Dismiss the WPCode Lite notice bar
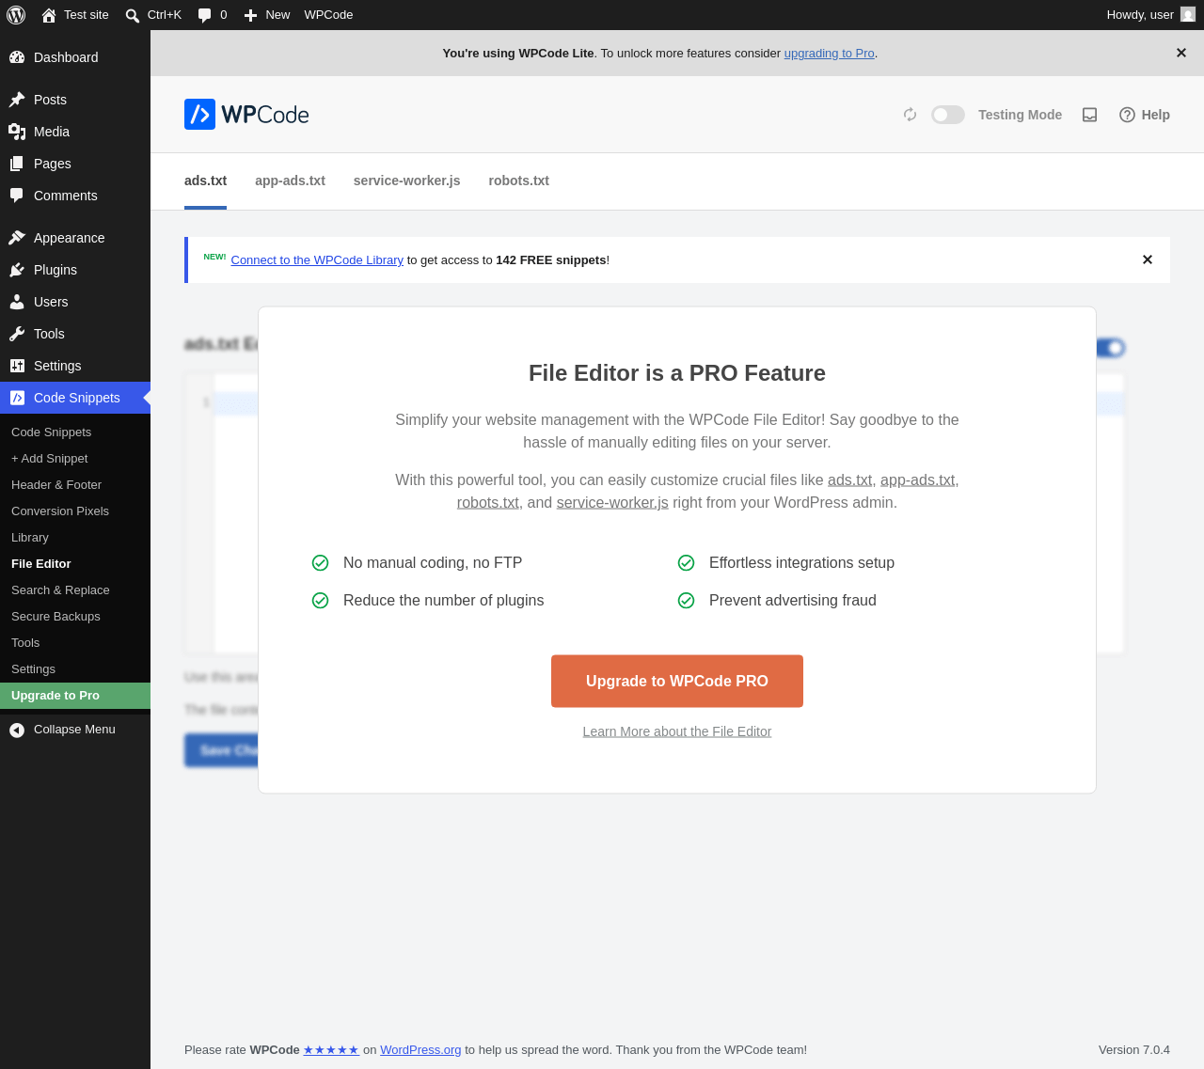Screen dimensions: 1204x1069 [x=1181, y=53]
